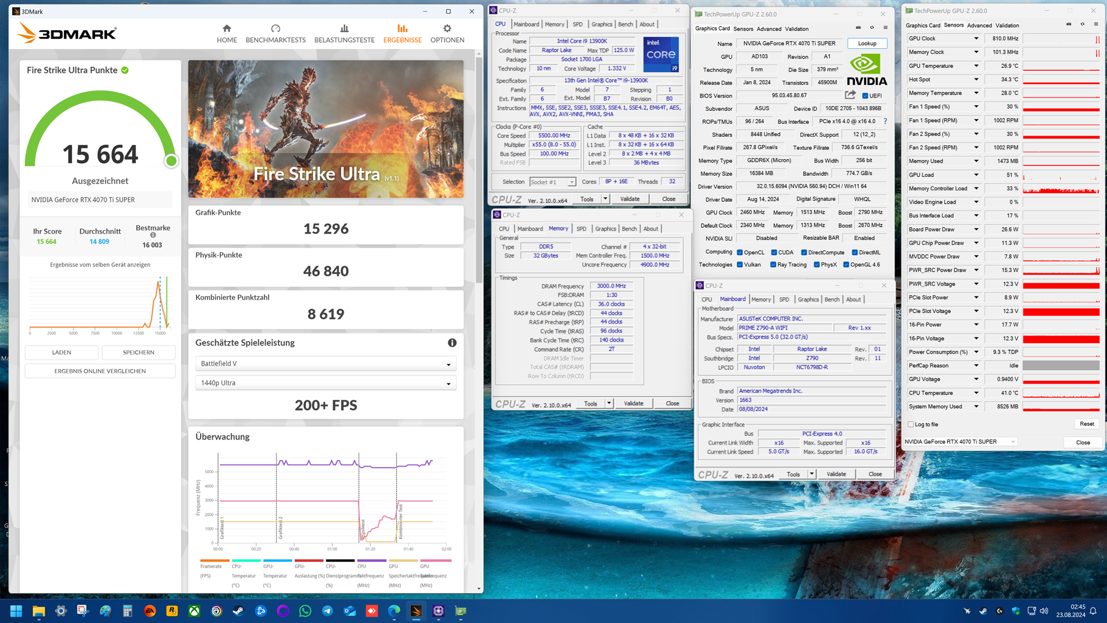
Task: Open the Socket #1 selection dropdown in CPU-Z
Action: (x=552, y=182)
